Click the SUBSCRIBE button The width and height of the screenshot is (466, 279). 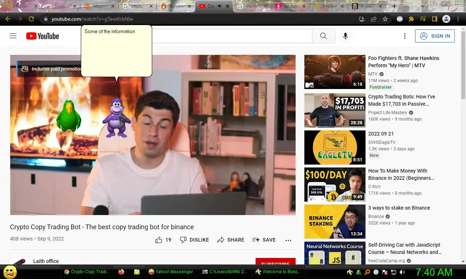(275, 262)
